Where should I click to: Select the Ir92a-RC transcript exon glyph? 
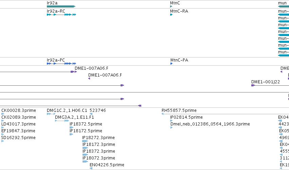pos(61,15)
